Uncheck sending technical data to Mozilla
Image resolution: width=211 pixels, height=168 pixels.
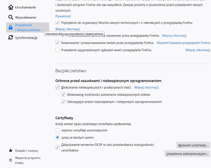click(57, 23)
